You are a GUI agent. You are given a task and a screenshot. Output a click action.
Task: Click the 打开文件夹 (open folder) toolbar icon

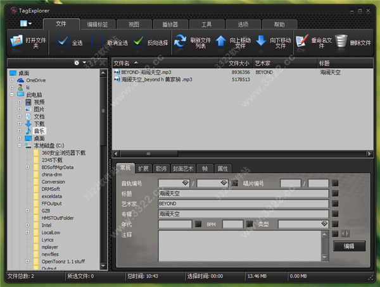coord(16,42)
